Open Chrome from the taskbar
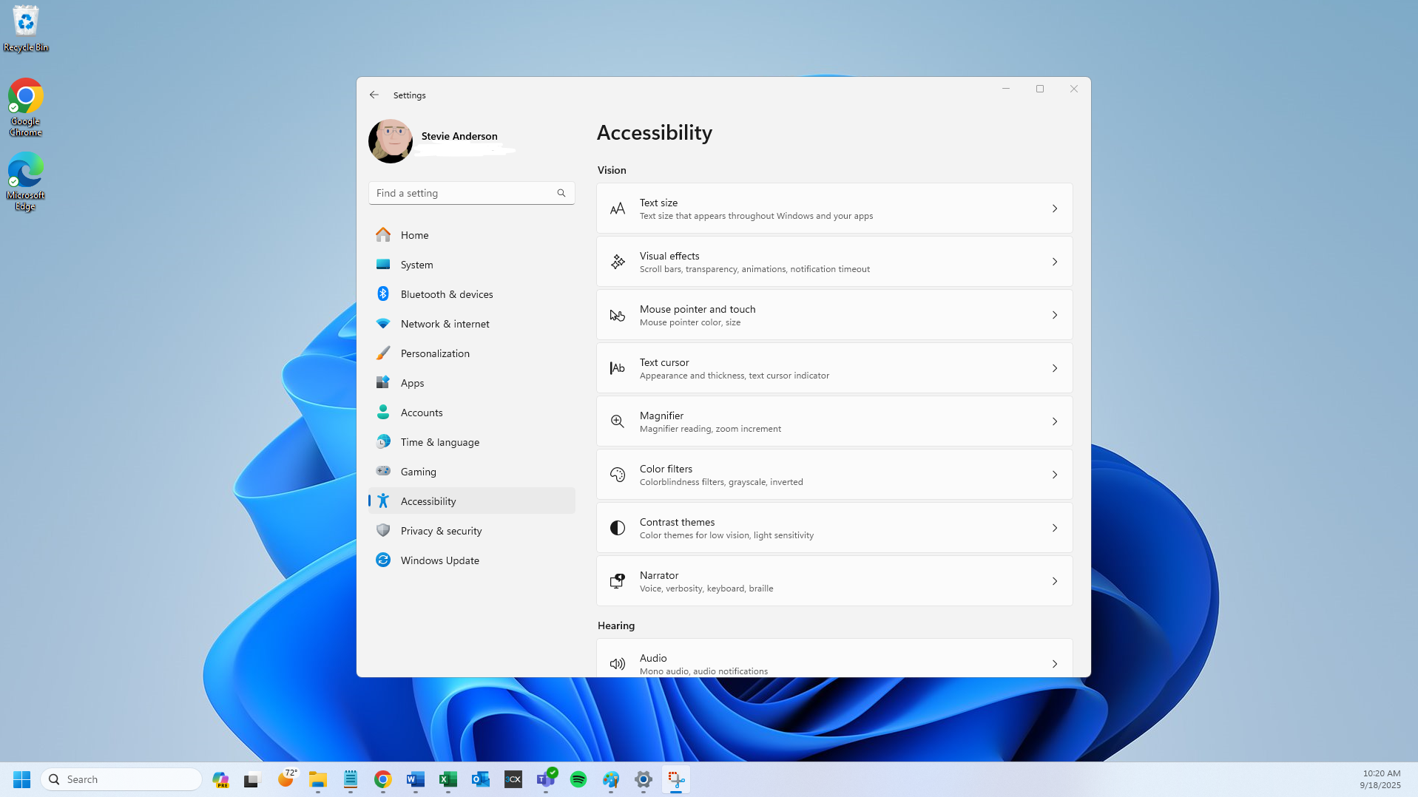 (x=383, y=779)
